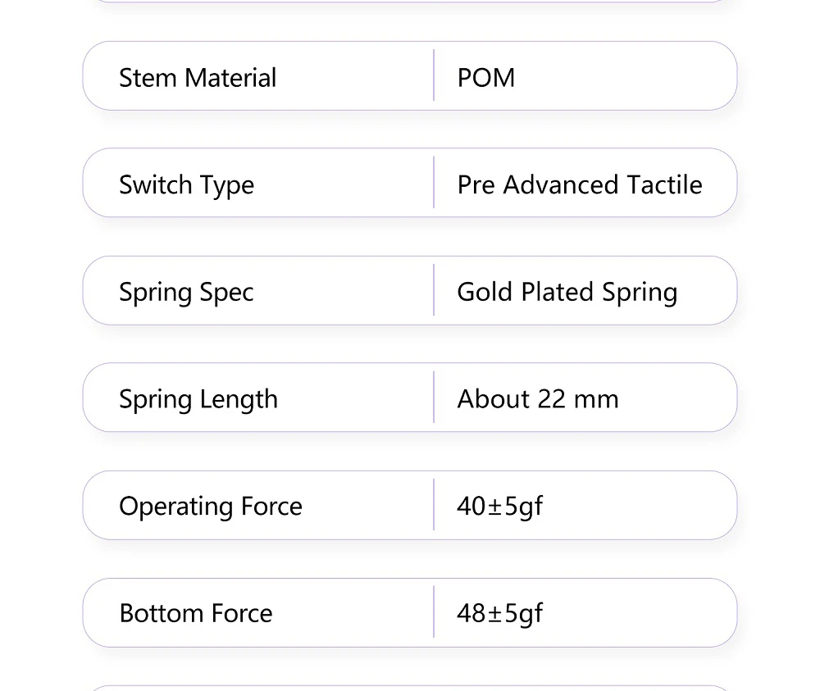This screenshot has height=691, width=820.
Task: Select the 40±5gf operating force value
Action: tap(499, 507)
